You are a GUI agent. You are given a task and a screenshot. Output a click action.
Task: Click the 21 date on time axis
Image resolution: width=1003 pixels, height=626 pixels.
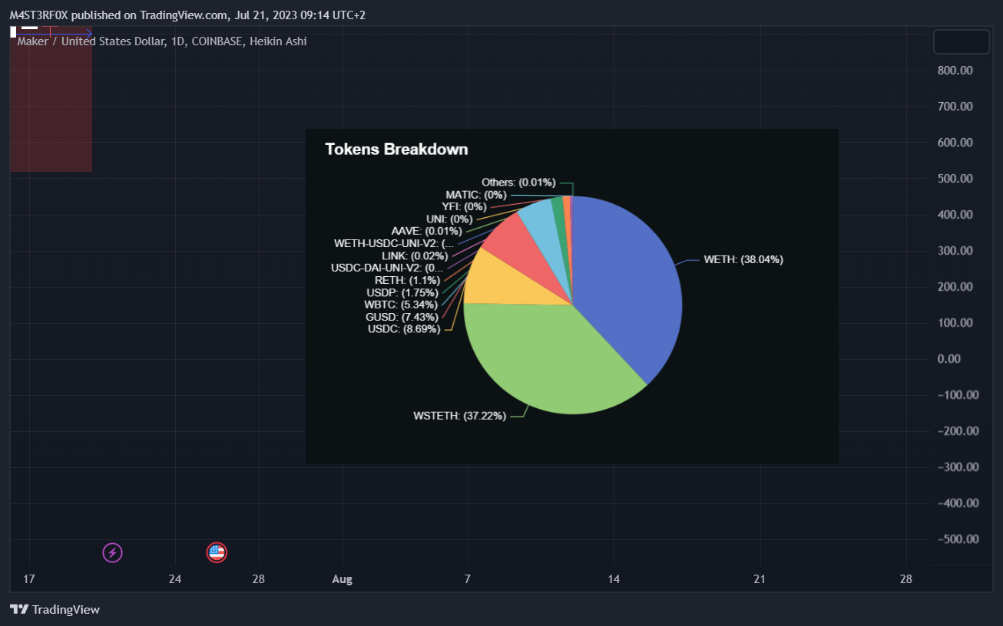click(x=760, y=579)
